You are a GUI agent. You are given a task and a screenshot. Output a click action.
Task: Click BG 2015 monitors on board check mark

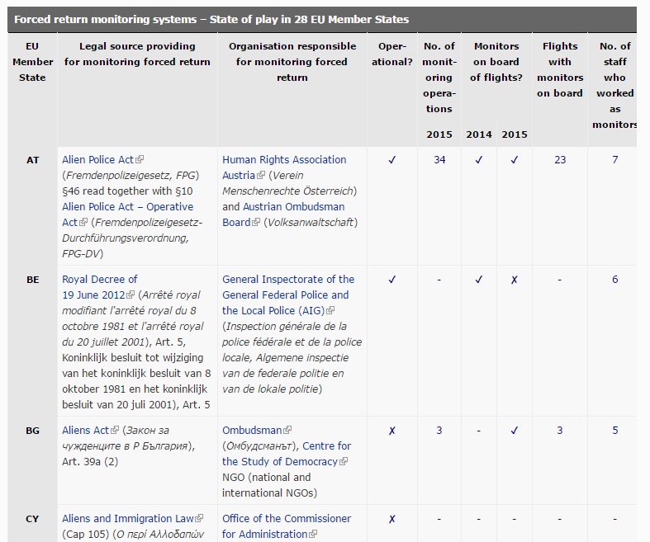coord(515,431)
